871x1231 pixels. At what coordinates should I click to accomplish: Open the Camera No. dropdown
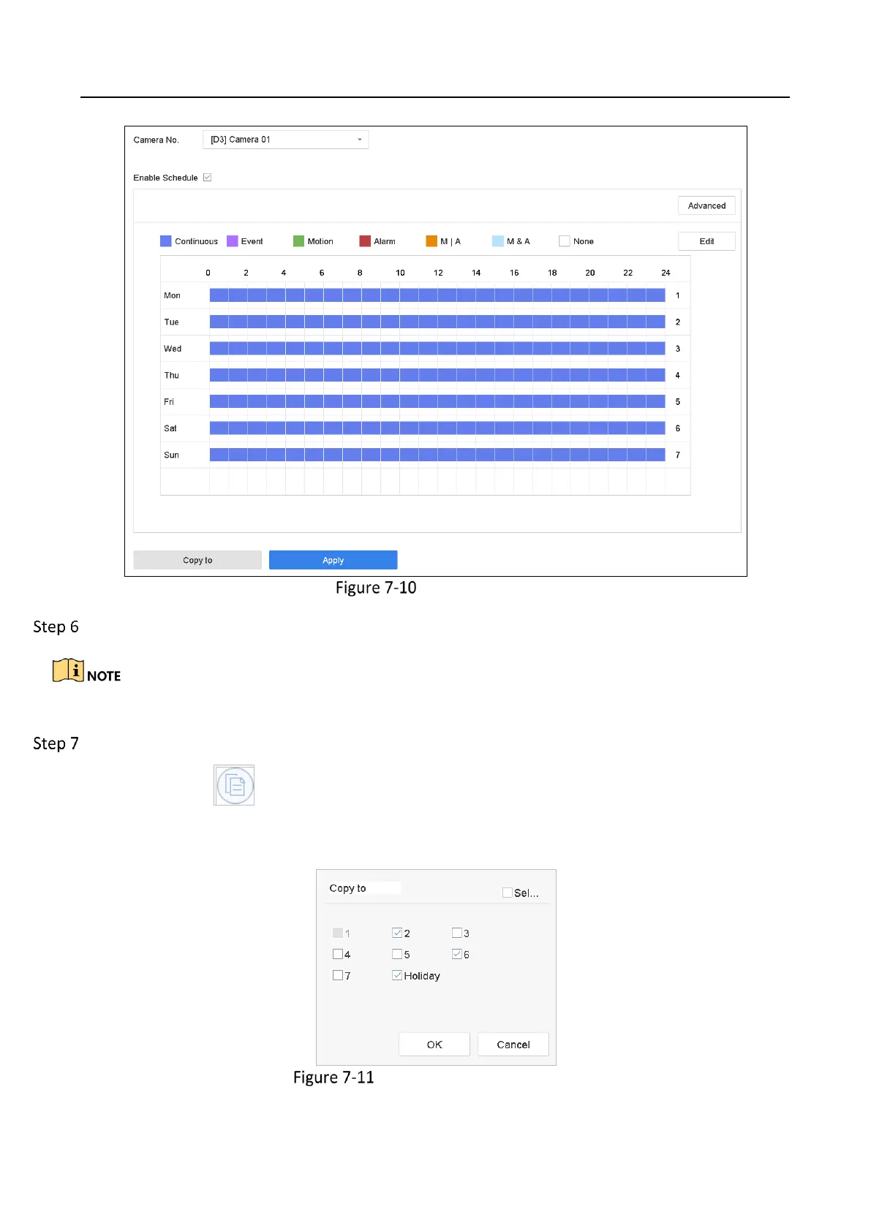pyautogui.click(x=286, y=140)
